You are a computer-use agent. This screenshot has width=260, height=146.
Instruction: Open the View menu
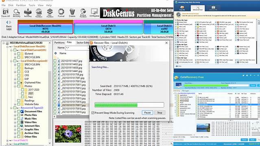click(x=40, y=5)
